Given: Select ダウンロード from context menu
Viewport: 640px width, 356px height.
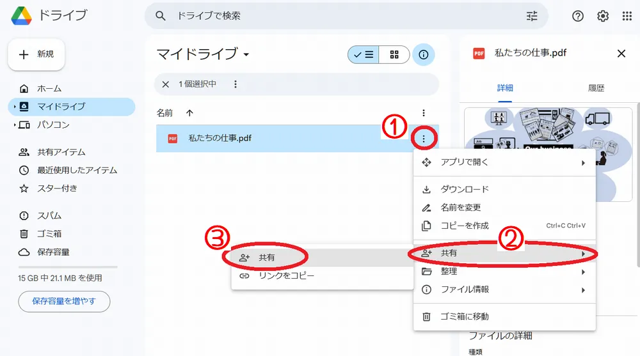Looking at the screenshot, I should pyautogui.click(x=465, y=189).
